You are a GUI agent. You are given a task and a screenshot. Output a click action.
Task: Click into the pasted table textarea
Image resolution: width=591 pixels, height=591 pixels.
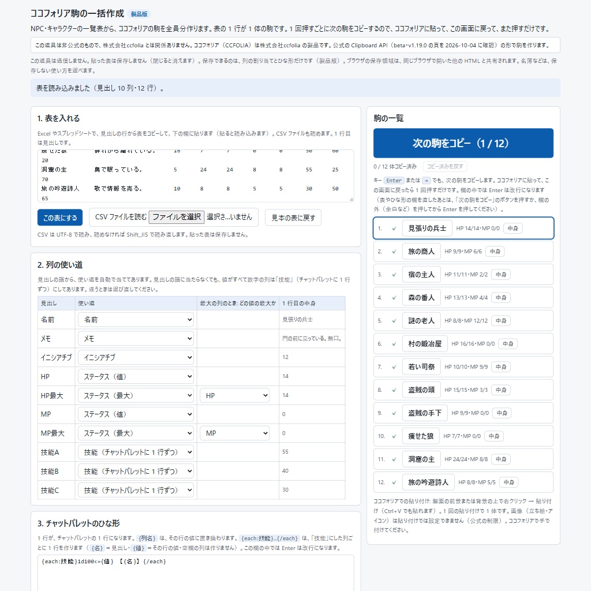click(196, 176)
